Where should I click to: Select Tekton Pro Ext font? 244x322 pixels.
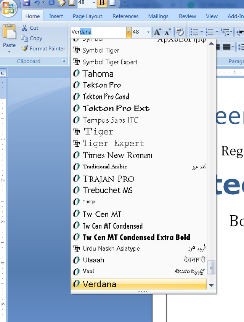pos(139,108)
